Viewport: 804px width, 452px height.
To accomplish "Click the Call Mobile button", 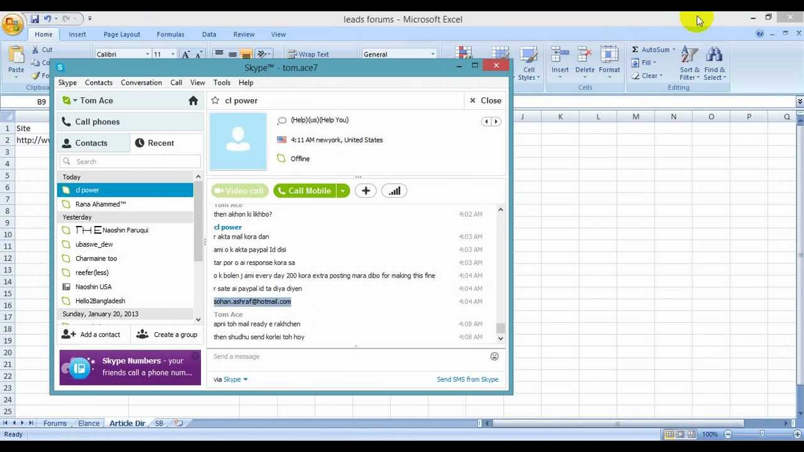I will pyautogui.click(x=305, y=191).
